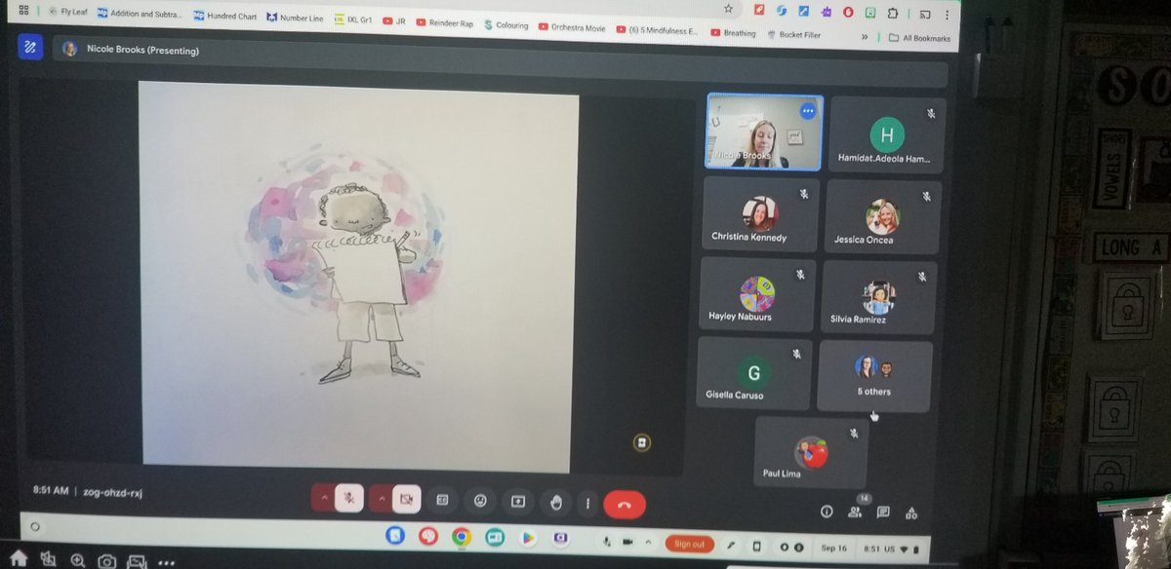The image size is (1171, 569).
Task: Toggle the muted microphone button
Action: 348,498
